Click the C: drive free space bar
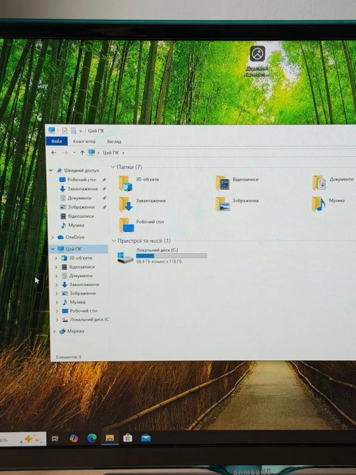The image size is (356, 475). 172,256
